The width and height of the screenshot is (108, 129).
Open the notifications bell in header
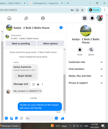point(92,18)
